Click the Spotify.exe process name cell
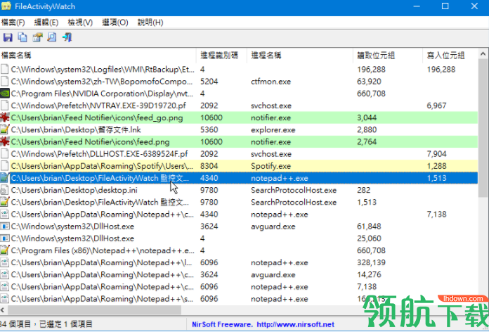489x332 pixels. coord(270,166)
